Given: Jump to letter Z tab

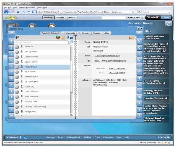Looking at the screenshot, I should [139, 116].
